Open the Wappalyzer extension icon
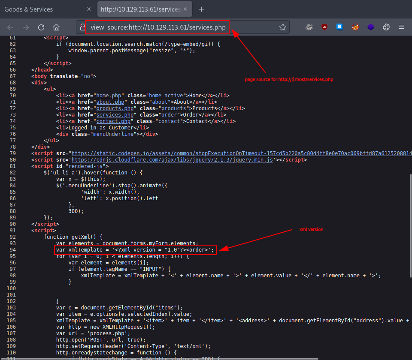This screenshot has width=412, height=360. (371, 27)
